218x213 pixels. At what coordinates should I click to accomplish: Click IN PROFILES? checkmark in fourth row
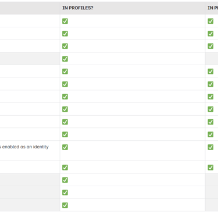tap(65, 59)
